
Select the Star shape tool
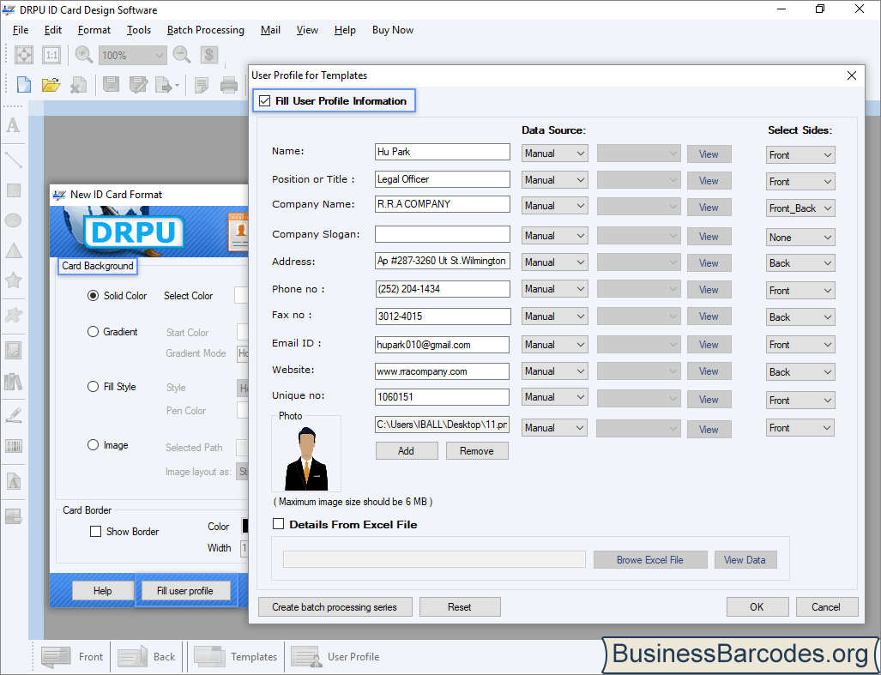(x=14, y=280)
